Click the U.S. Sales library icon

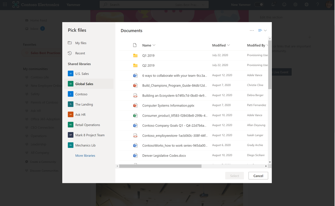click(x=70, y=73)
